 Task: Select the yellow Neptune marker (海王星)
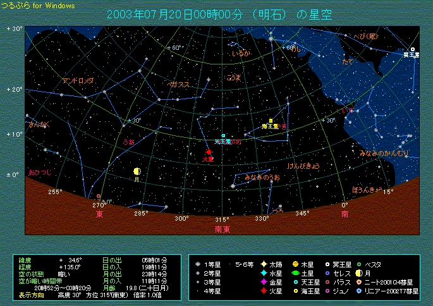tap(271, 120)
